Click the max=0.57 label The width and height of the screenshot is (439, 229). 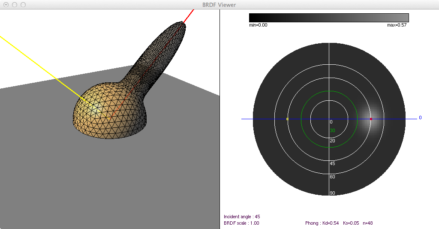click(x=397, y=25)
